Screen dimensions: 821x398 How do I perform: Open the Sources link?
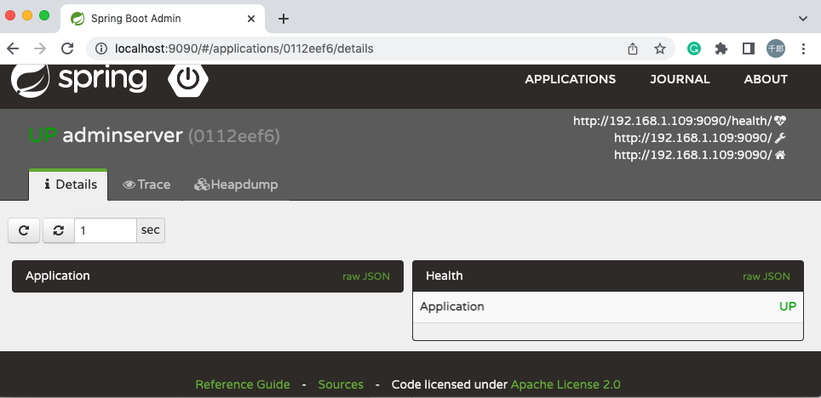pos(341,384)
